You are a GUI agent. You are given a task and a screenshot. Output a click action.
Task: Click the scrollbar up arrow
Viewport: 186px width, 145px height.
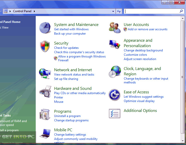(183, 18)
